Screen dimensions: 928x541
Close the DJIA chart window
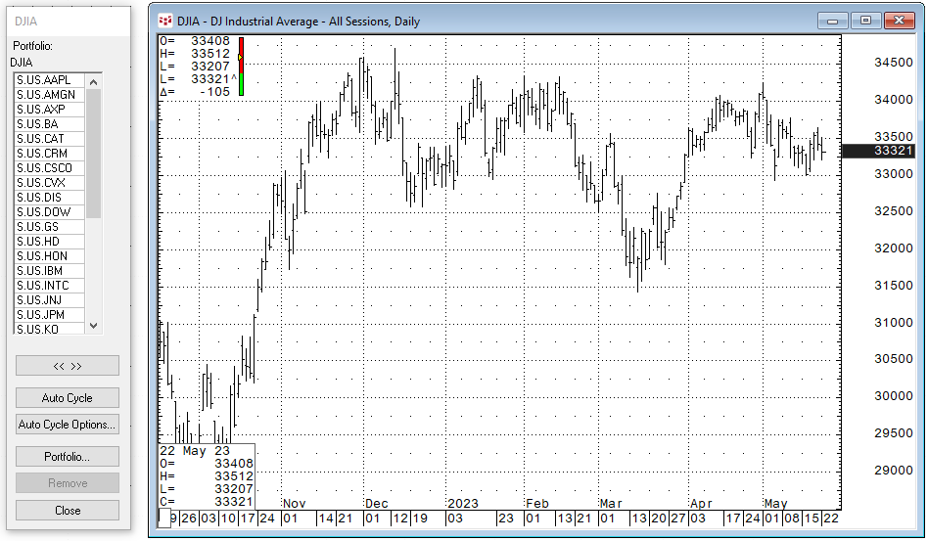tap(899, 21)
